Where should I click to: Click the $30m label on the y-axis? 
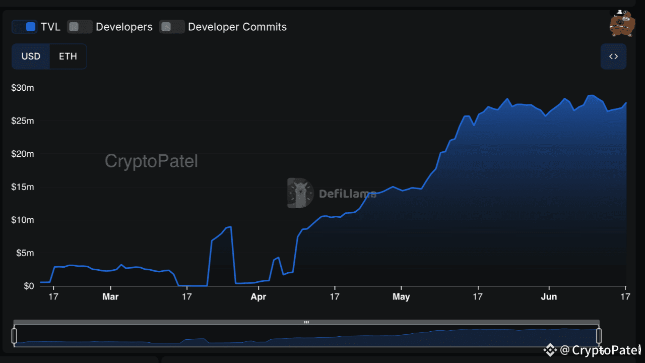tap(23, 88)
